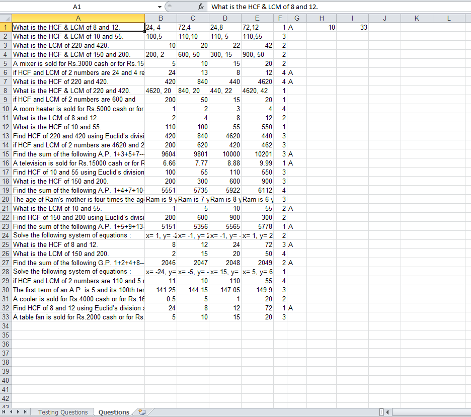
Task: Click cell 'What is the HCF & LCM of 10 and 55.'
Action: [78, 36]
